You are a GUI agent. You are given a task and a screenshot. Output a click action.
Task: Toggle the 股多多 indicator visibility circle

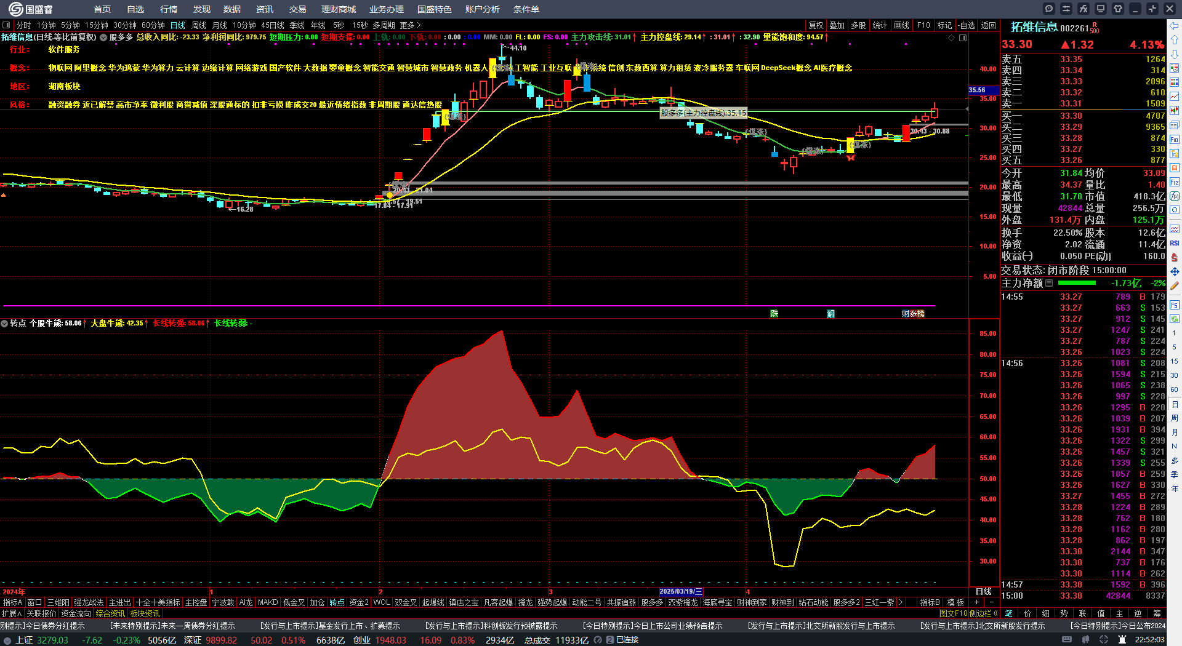tap(103, 38)
